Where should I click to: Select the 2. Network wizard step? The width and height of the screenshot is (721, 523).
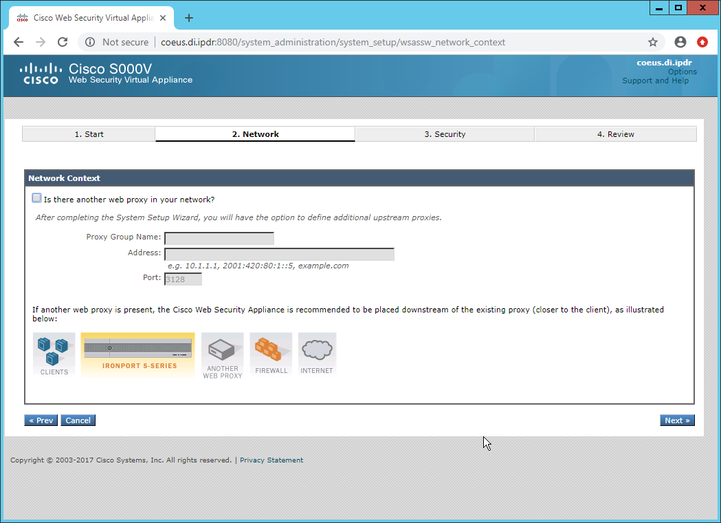pos(255,134)
